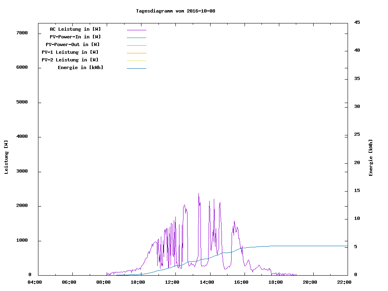Click the 16:00 time axis tick label
Image resolution: width=388 pixels, height=291 pixels.
tap(241, 283)
